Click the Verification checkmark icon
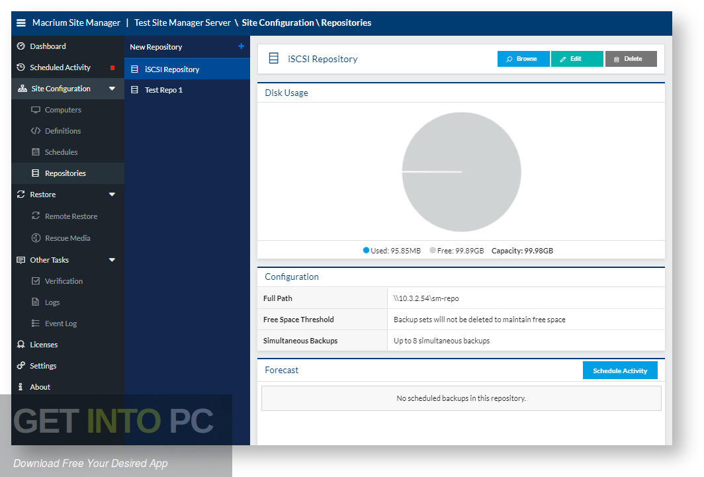Screen dimensions: 704x477 tap(36, 281)
